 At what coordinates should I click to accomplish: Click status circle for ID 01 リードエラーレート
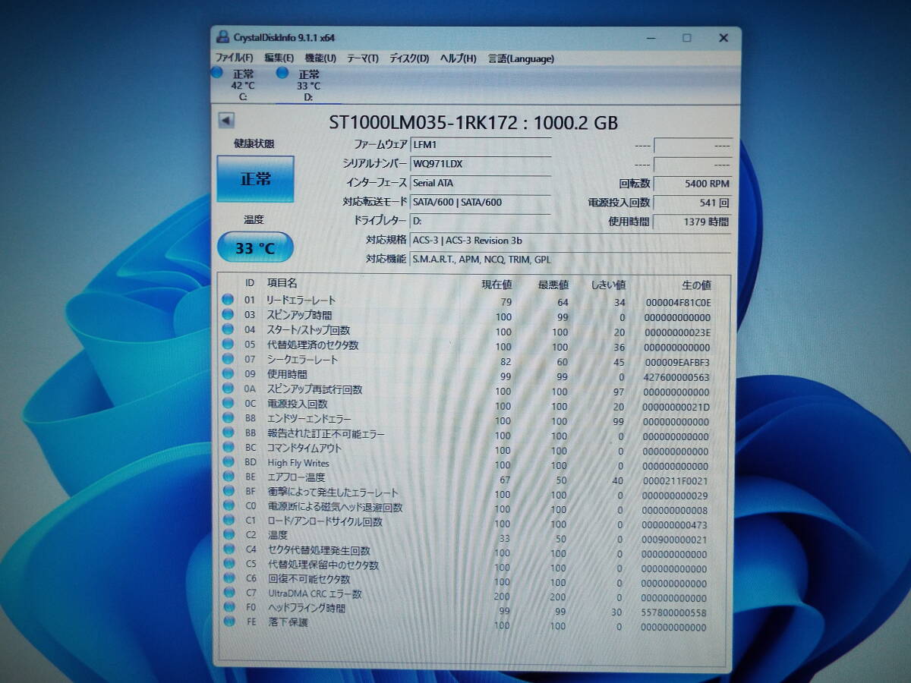[x=227, y=300]
